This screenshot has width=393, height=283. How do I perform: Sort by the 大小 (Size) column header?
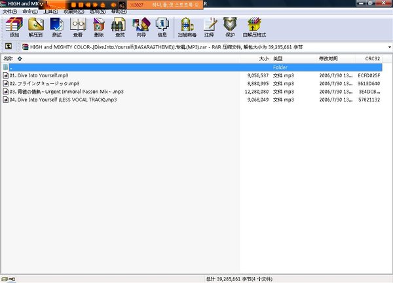(x=255, y=59)
